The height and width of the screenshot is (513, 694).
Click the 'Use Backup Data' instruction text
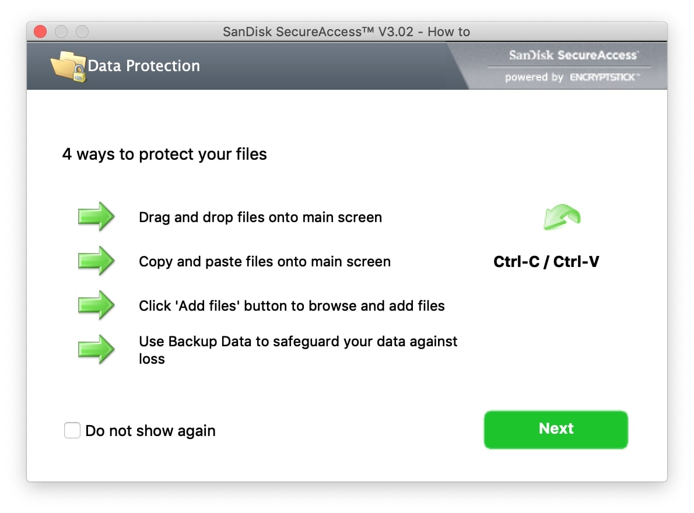point(298,349)
